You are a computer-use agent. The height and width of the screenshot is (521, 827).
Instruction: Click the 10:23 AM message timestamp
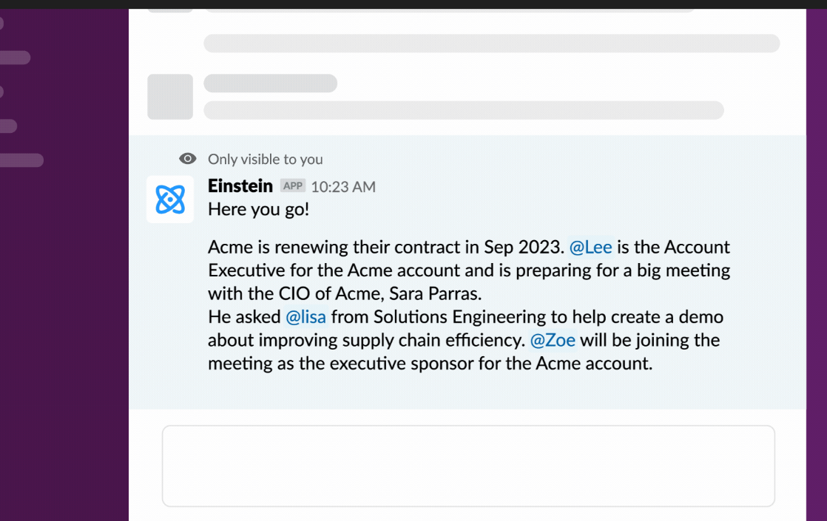(x=343, y=187)
